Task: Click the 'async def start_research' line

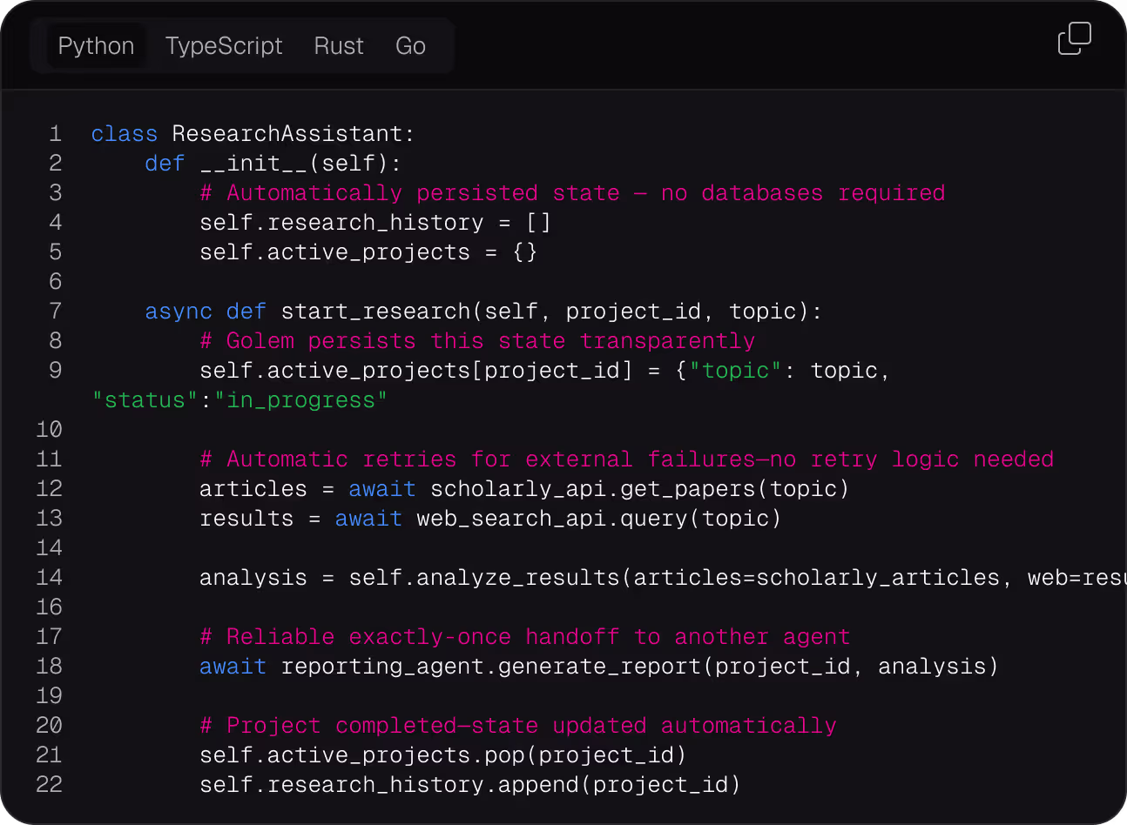Action: 483,312
